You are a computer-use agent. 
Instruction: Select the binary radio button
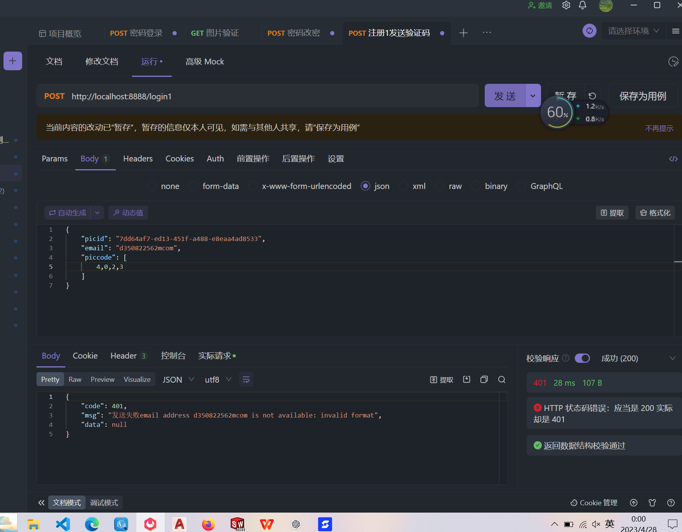click(x=476, y=186)
